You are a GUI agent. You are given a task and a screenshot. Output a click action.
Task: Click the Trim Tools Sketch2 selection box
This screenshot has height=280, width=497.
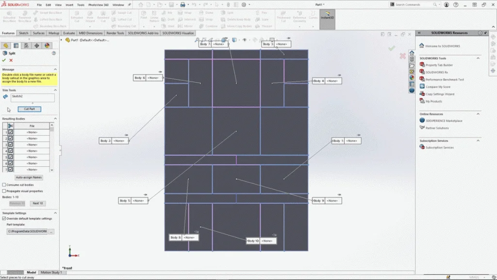click(x=32, y=97)
